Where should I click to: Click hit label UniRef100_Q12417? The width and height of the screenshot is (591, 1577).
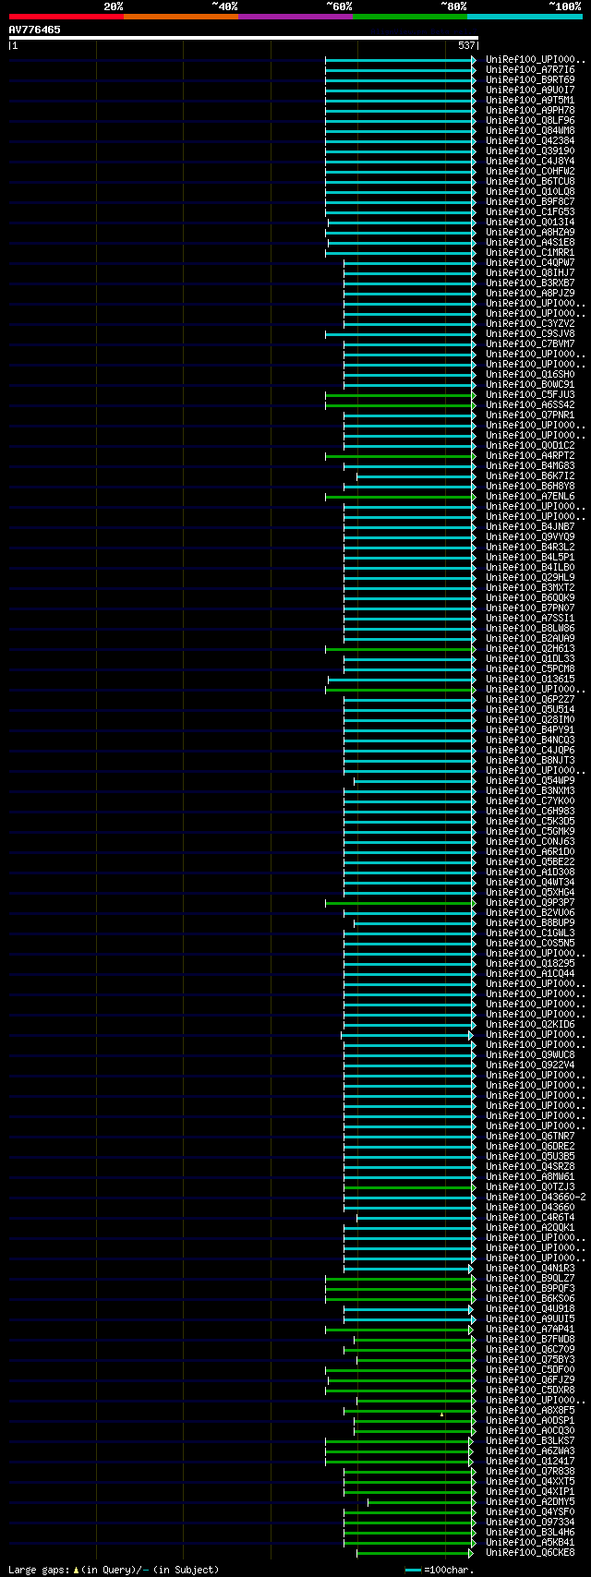[x=530, y=1461]
